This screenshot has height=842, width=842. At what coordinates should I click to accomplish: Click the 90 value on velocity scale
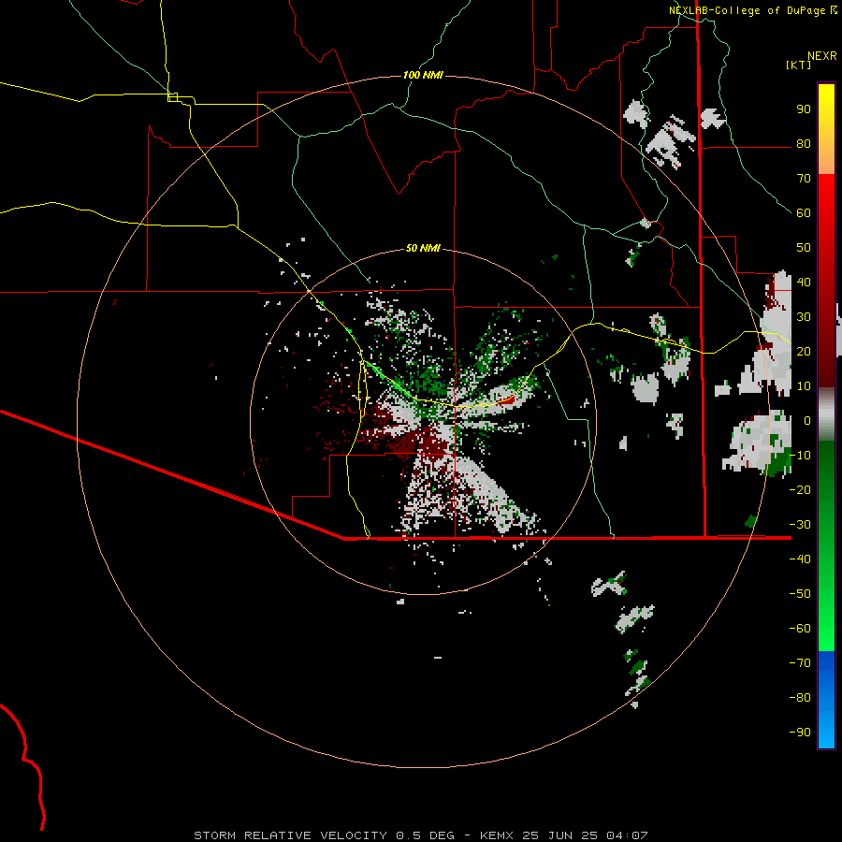(x=804, y=109)
